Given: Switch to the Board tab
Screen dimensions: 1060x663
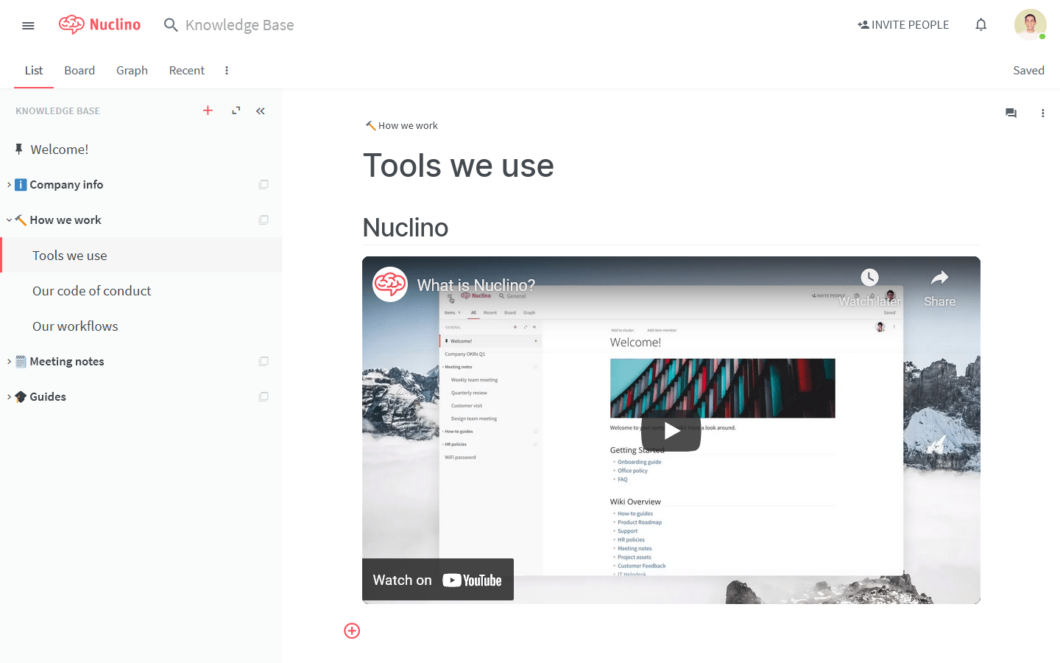Looking at the screenshot, I should [79, 71].
